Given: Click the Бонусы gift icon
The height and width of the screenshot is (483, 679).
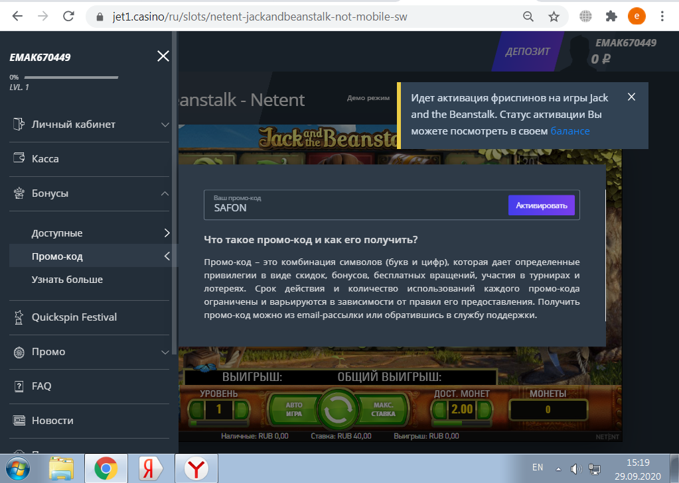Looking at the screenshot, I should click(19, 193).
